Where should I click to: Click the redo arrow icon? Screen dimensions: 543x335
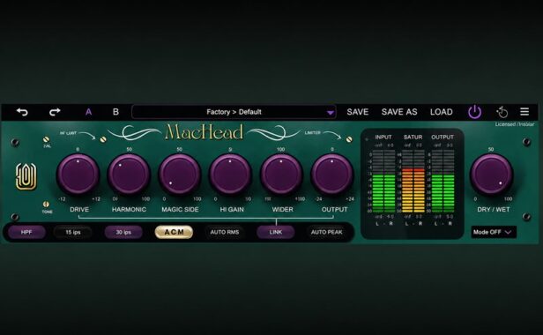[55, 112]
